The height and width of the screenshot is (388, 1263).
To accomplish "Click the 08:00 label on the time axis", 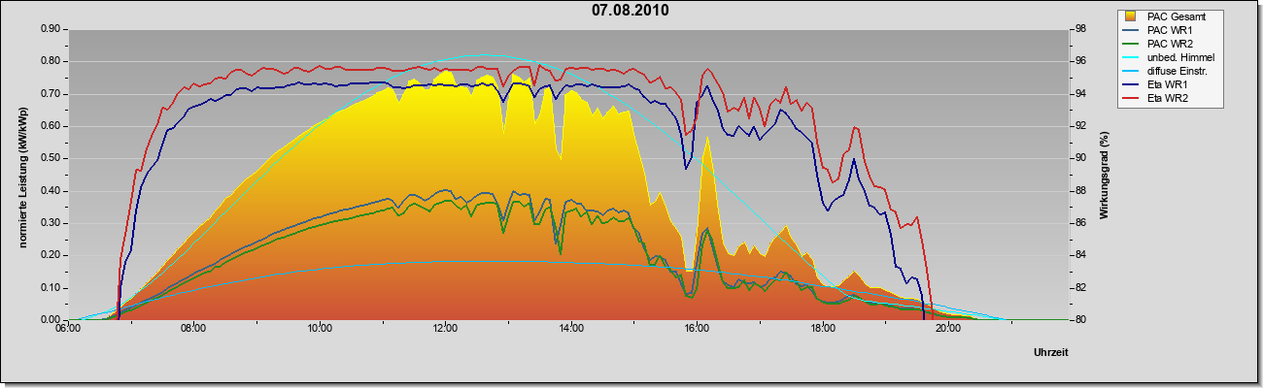I will pos(193,330).
